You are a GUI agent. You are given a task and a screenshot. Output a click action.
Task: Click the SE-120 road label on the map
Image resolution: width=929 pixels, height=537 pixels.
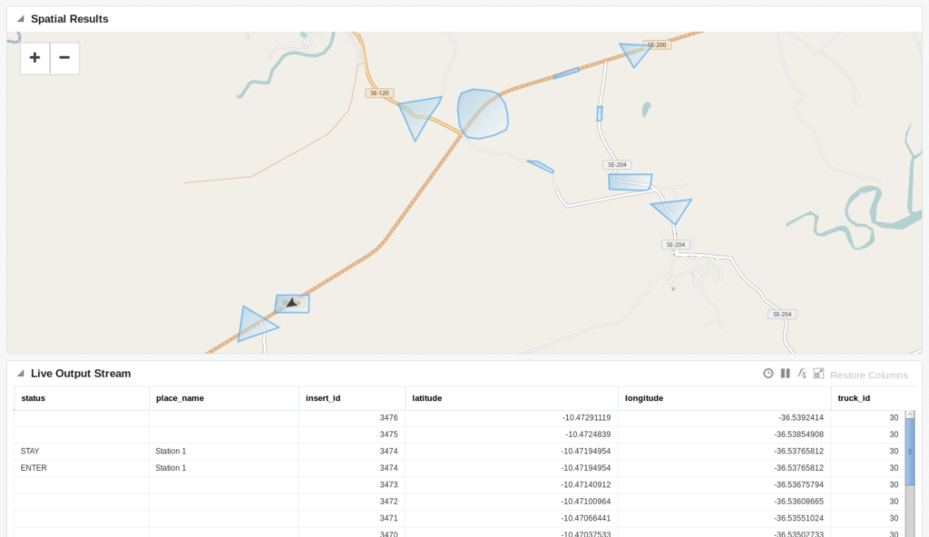tap(379, 93)
